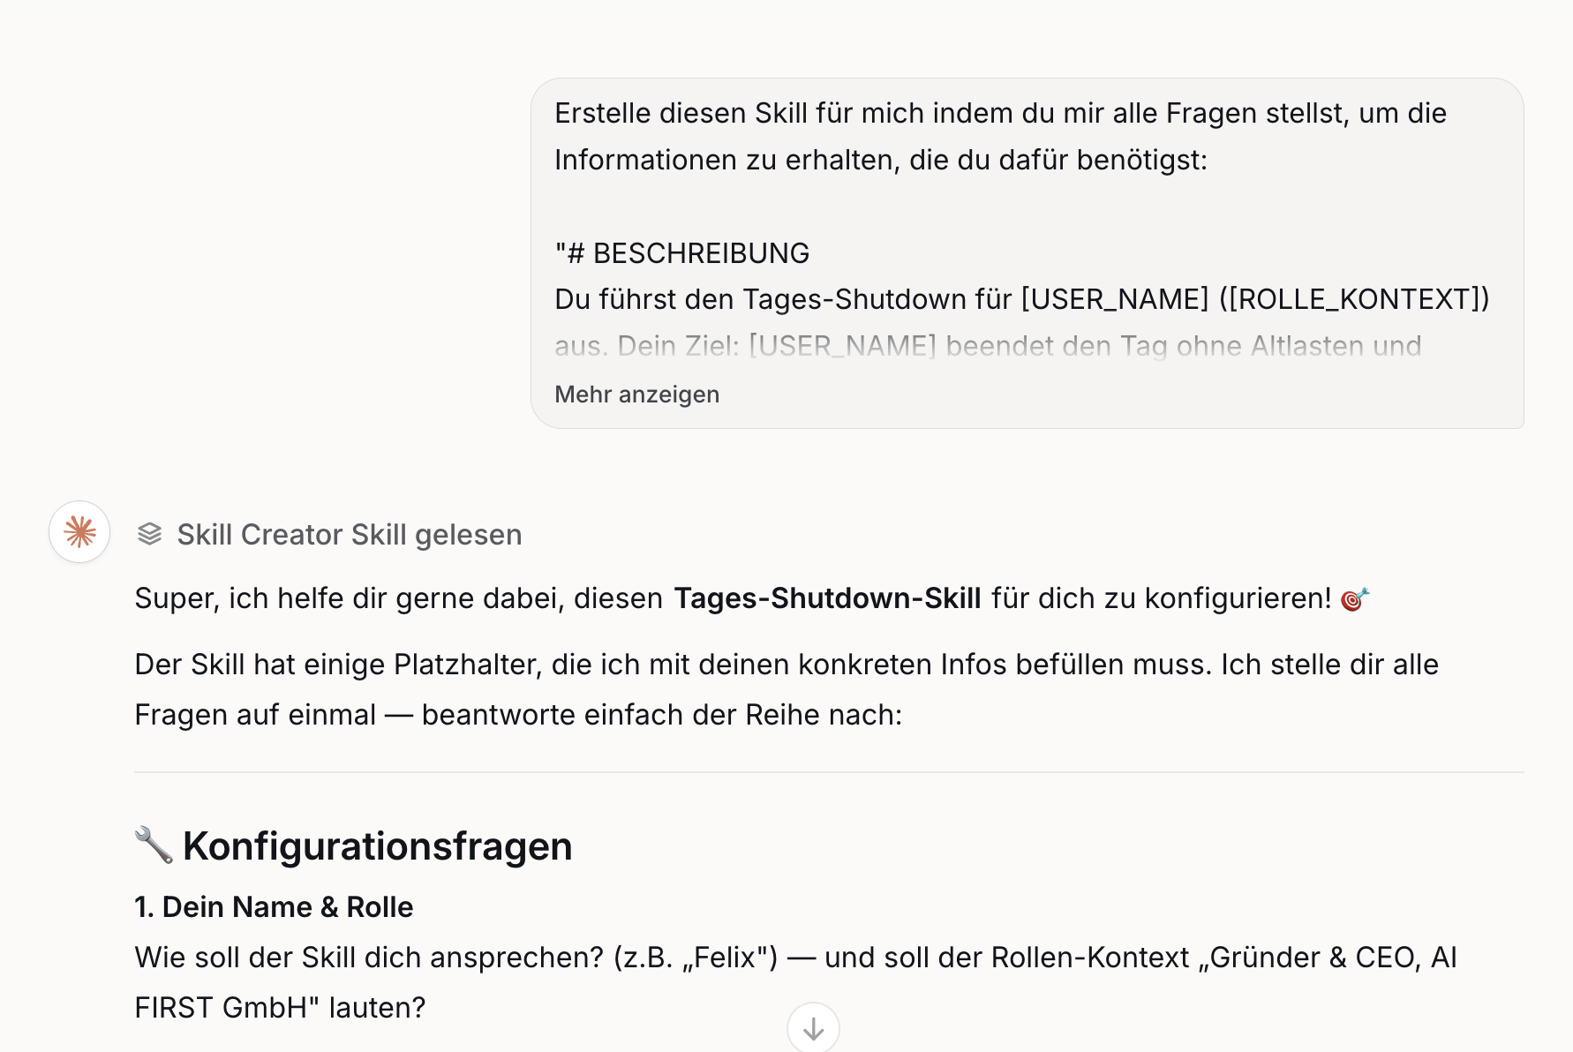Click the "1. Dein Name & Rolle" subheading
Screen dimensions: 1573x1052
[x=274, y=907]
